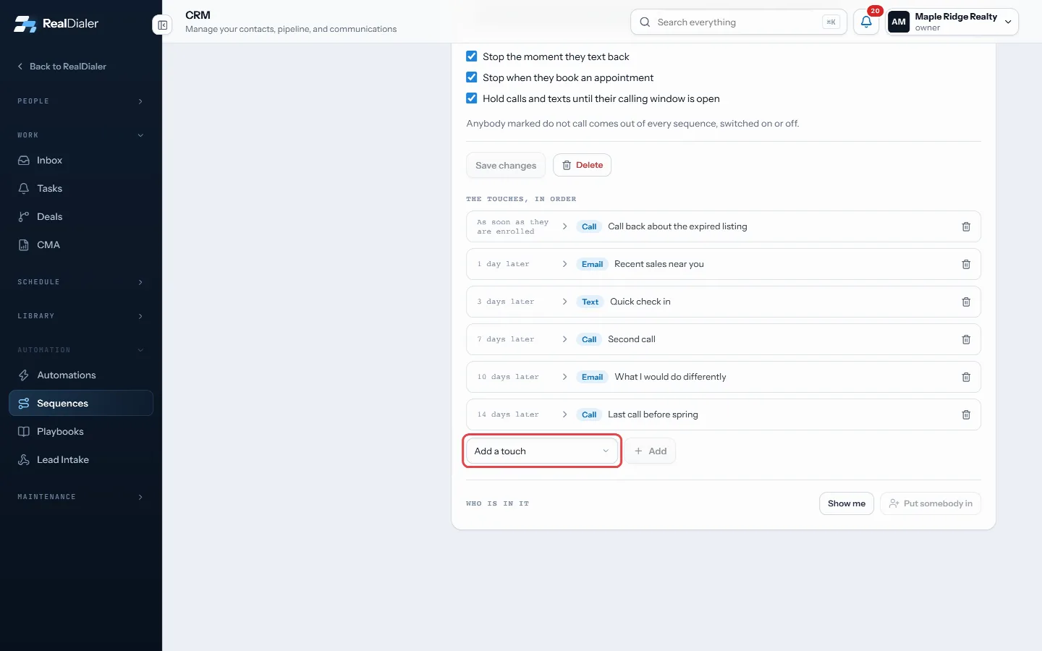Collapse the sidebar with the panel icon
1042x651 pixels.
[163, 25]
